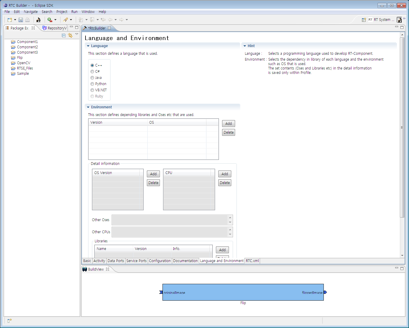Show the hidden perspectives list chevron
409x328 pixels.
pyautogui.click(x=404, y=18)
